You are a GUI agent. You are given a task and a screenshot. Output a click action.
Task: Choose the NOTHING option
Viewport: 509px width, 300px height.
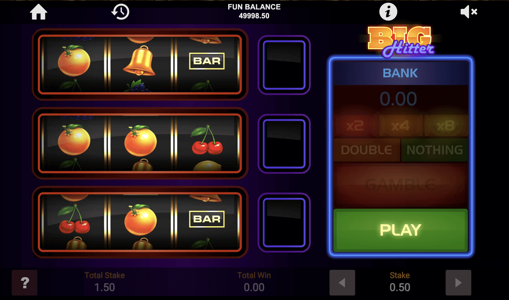(434, 150)
